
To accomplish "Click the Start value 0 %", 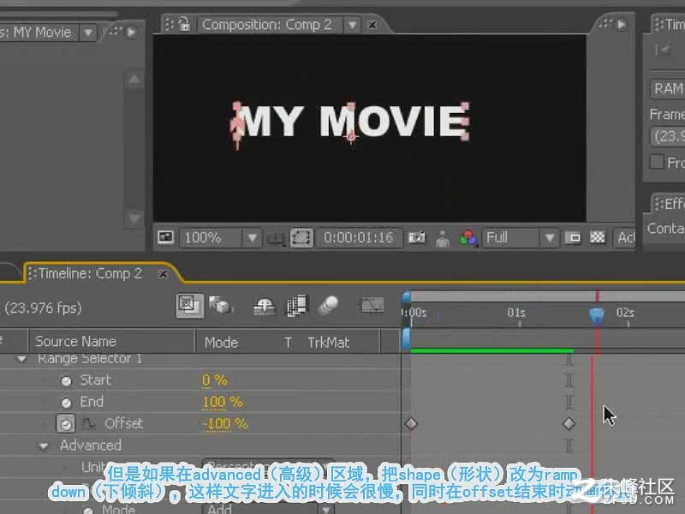I will pos(215,380).
